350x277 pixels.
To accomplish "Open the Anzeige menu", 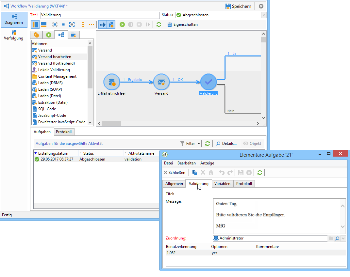I will [207, 163].
